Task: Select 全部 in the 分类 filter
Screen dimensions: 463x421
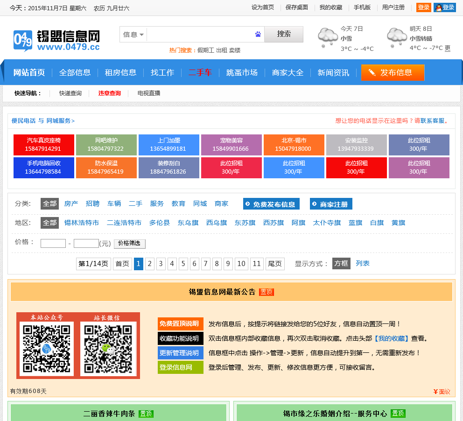Action: 49,203
